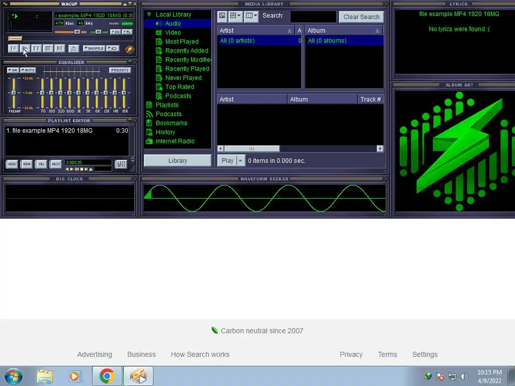Open the WACUP main menu icon in title bar
515x386 pixels.
[x=5, y=4]
